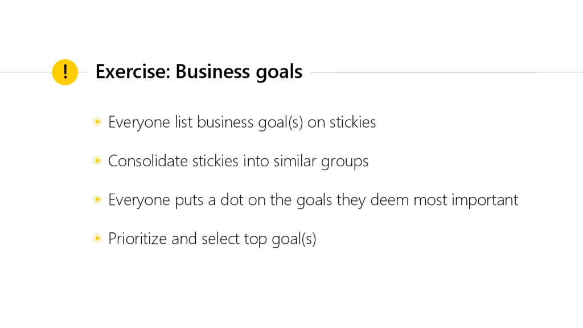Click the word "Prioritize" in the last bullet
The width and height of the screenshot is (583, 328).
click(x=137, y=239)
